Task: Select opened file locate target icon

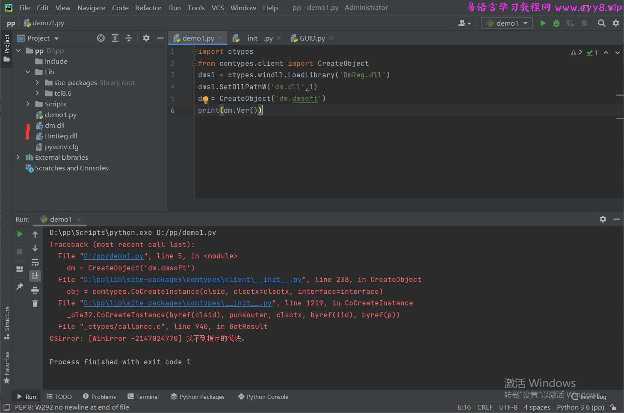Action: tap(101, 38)
